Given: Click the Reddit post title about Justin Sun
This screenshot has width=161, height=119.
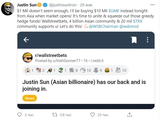Looking at the screenshot, I should point(84,85).
